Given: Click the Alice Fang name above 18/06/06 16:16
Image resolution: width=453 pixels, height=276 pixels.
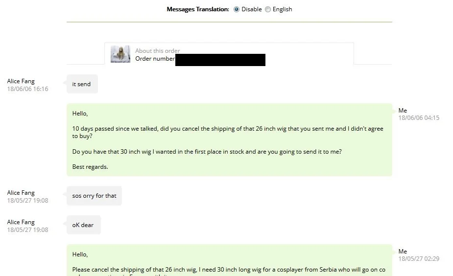Looking at the screenshot, I should click(21, 81).
